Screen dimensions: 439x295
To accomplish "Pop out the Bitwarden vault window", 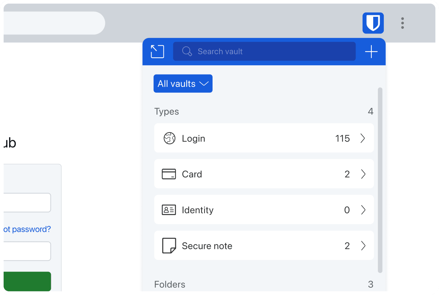I will (157, 51).
